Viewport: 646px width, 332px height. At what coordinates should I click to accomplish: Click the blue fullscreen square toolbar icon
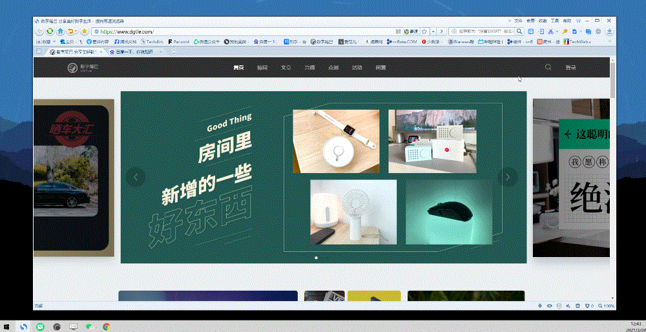click(x=531, y=31)
